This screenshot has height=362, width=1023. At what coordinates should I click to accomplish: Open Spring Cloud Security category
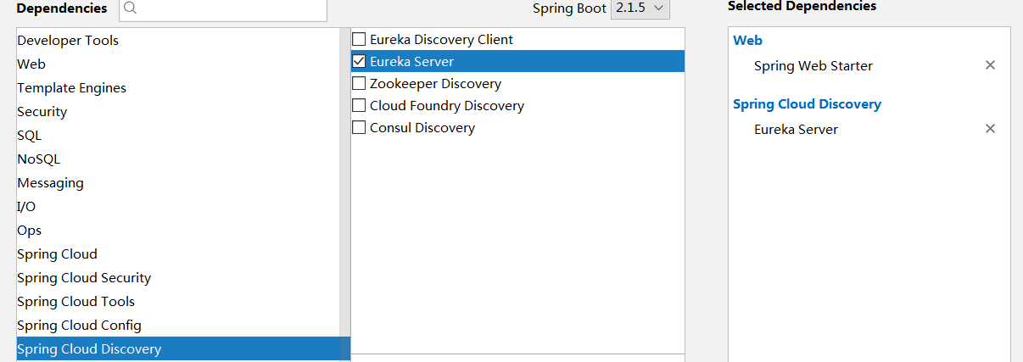click(x=177, y=278)
